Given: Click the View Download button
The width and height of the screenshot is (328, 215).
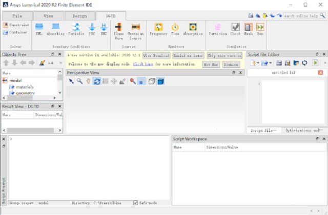Looking at the screenshot, I should coord(155,55).
